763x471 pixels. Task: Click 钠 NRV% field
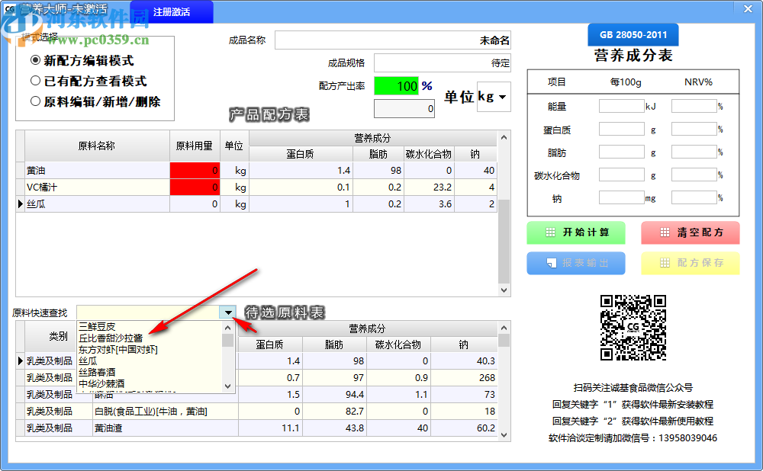(x=694, y=197)
